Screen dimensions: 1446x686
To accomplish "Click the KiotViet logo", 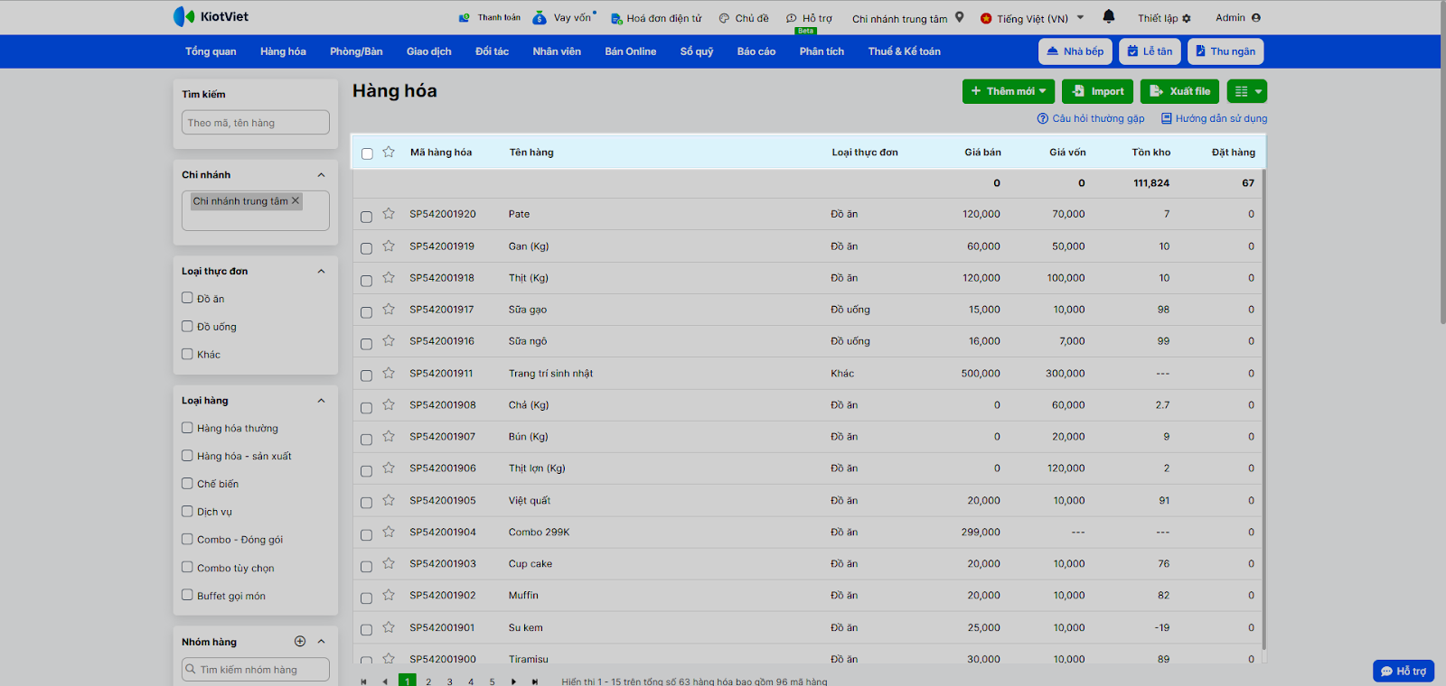I will [x=211, y=16].
